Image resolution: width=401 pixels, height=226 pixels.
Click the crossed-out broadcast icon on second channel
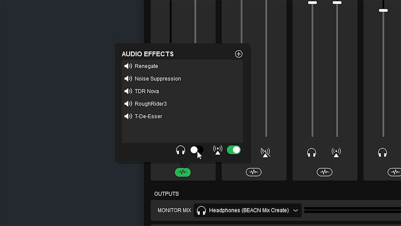tap(265, 152)
